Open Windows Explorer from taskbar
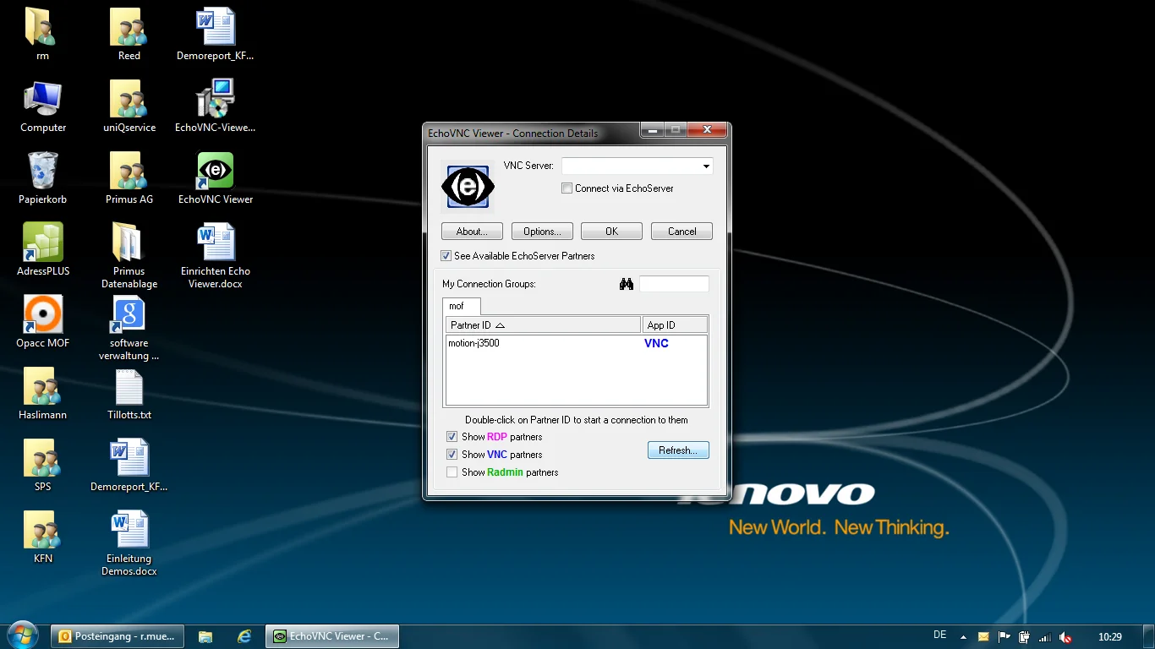Viewport: 1155px width, 649px height. [205, 636]
